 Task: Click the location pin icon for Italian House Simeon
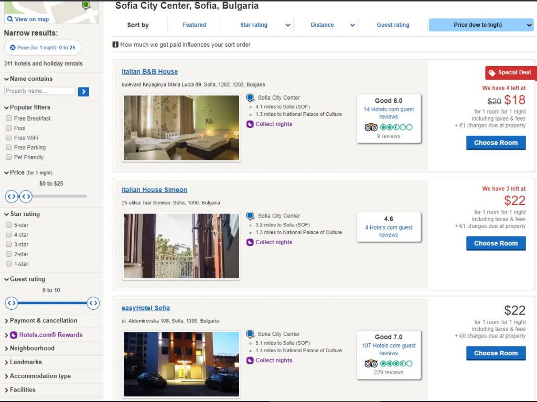(251, 216)
